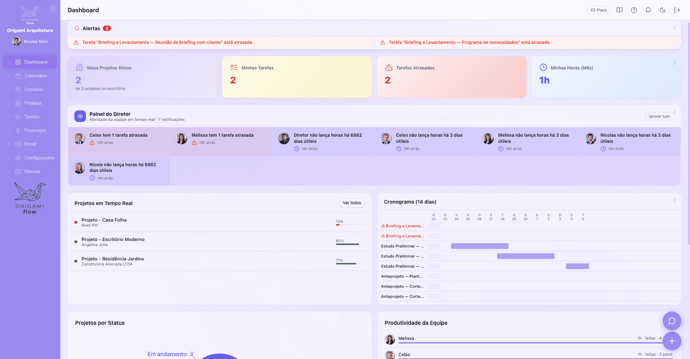
Task: Select day 22 in Cronograma header
Action: click(433, 217)
